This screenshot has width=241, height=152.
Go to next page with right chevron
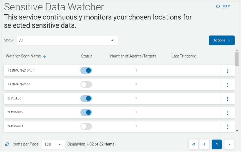coord(229,144)
